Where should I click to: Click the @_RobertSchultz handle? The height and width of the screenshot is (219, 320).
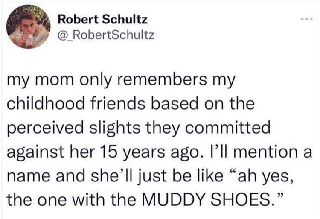click(106, 34)
